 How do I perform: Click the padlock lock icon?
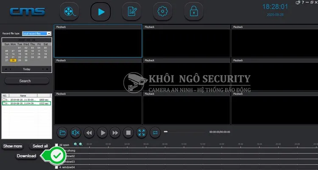click(194, 11)
